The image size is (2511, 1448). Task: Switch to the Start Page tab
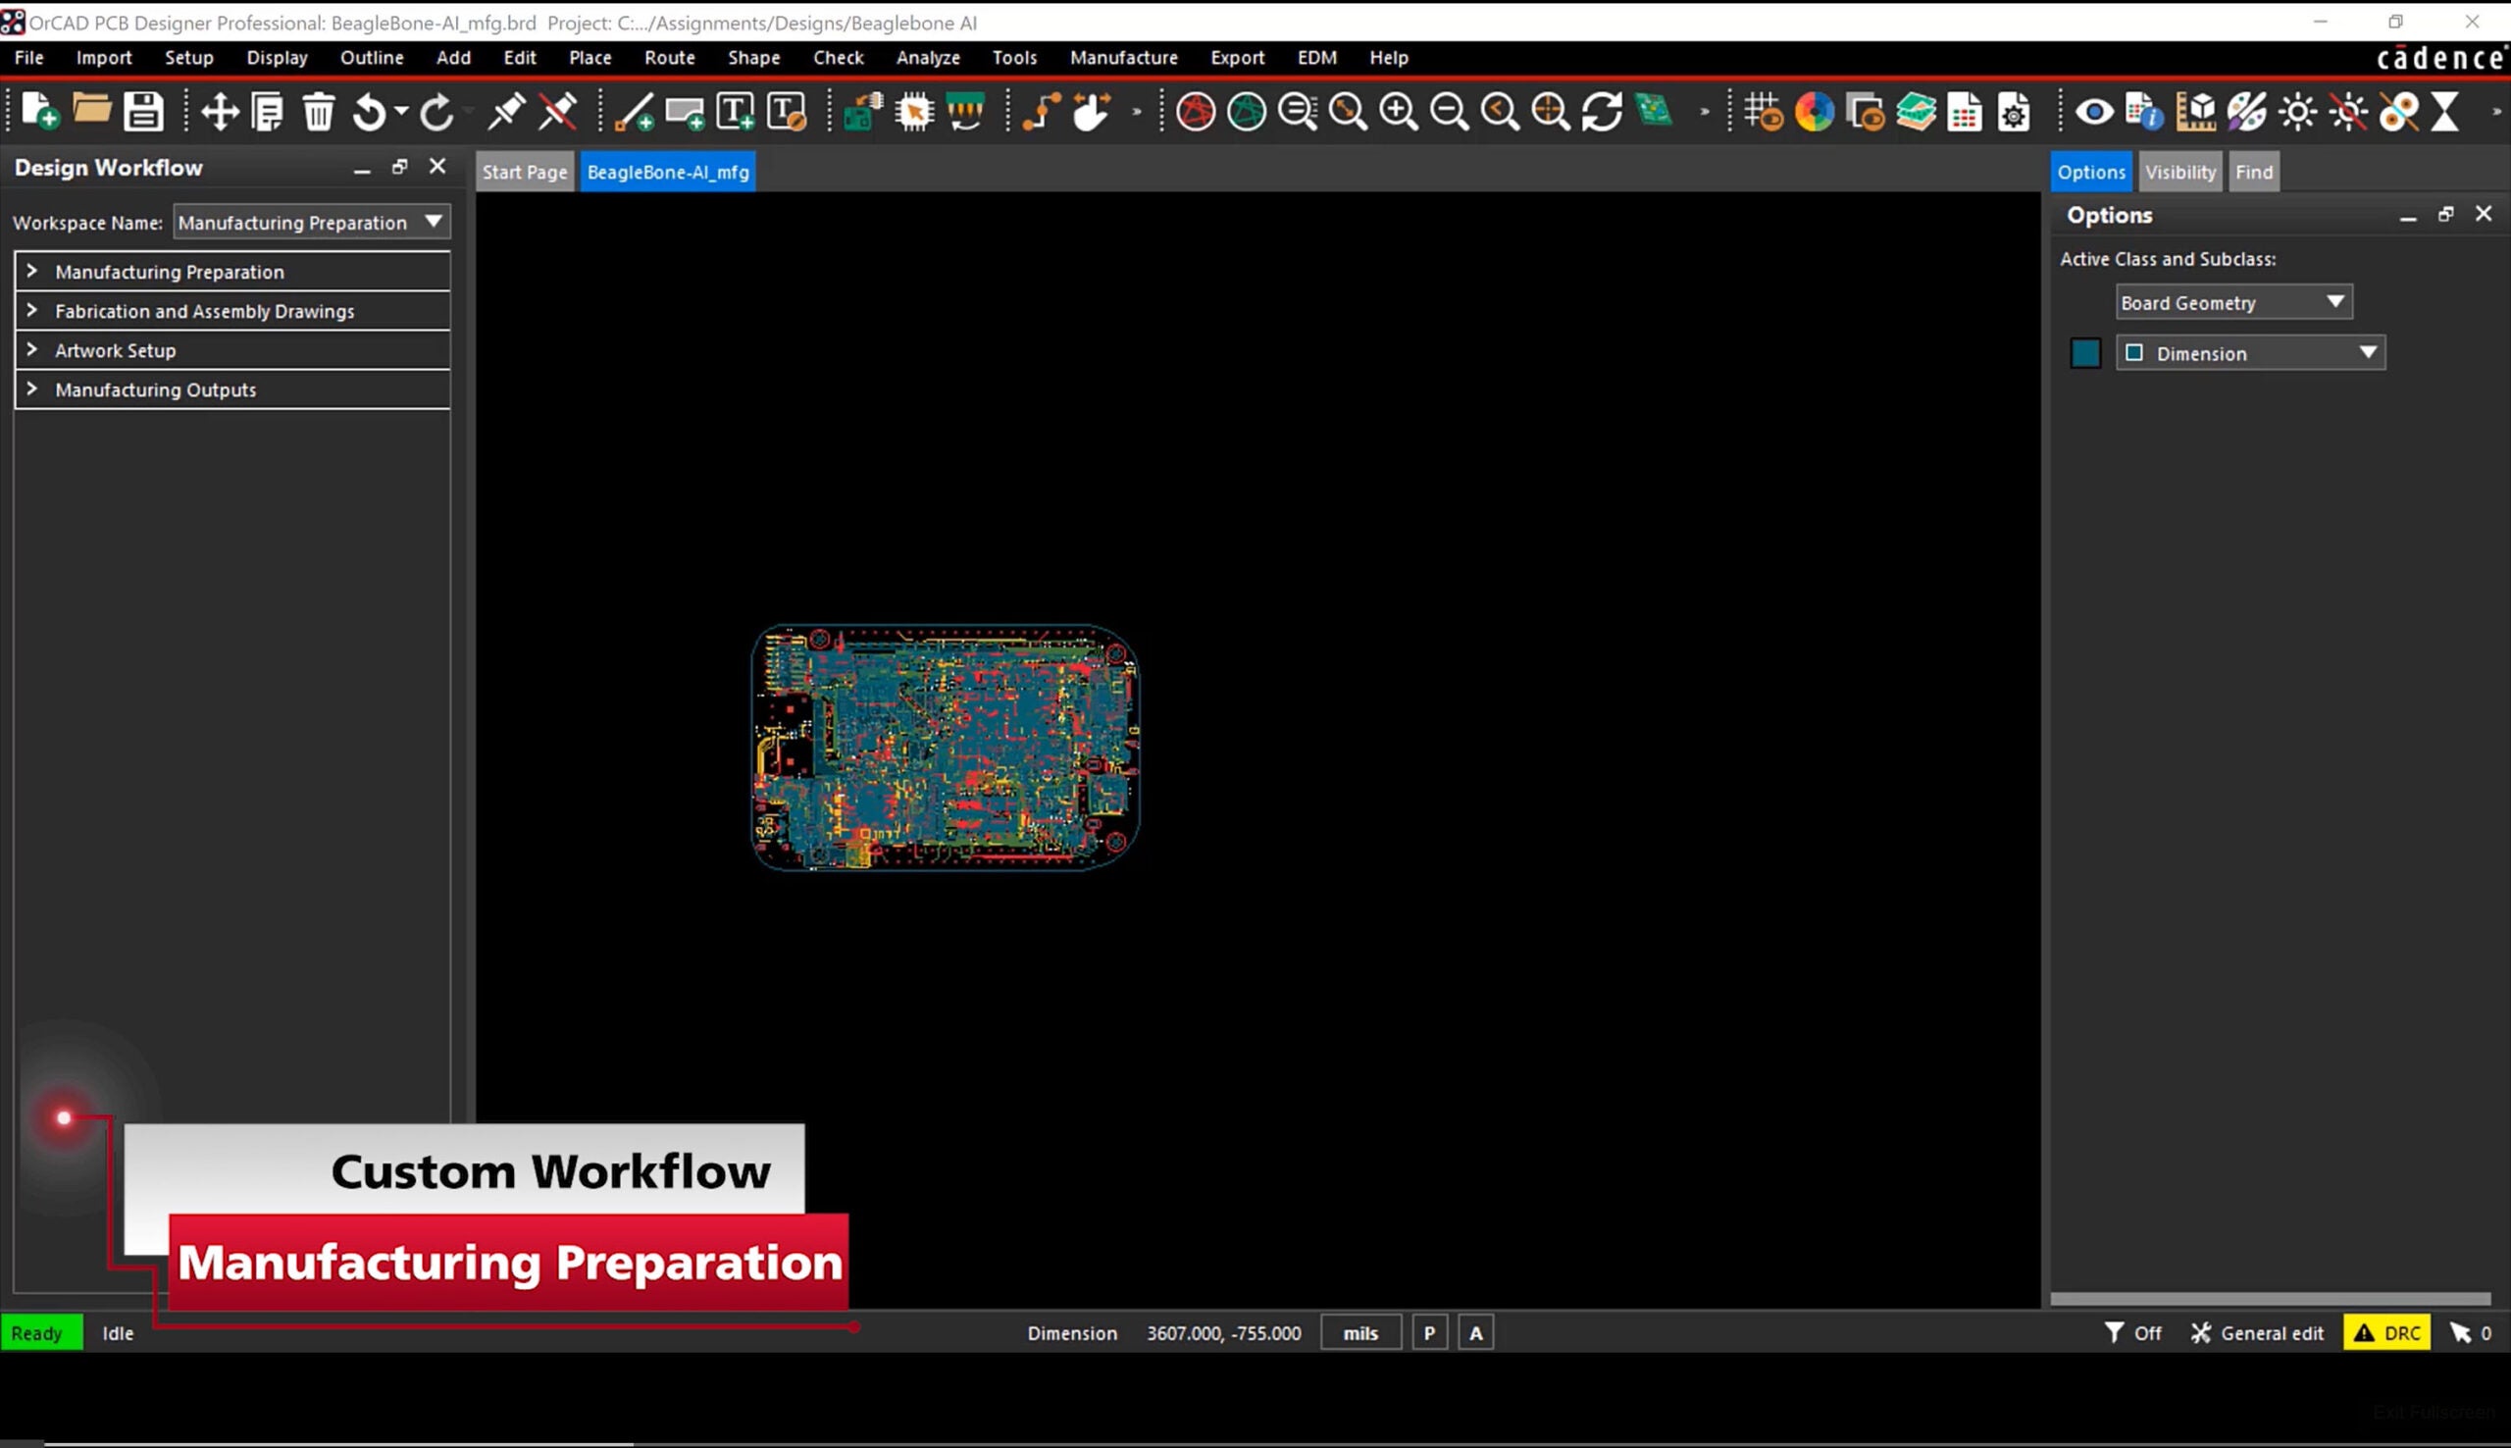[524, 172]
